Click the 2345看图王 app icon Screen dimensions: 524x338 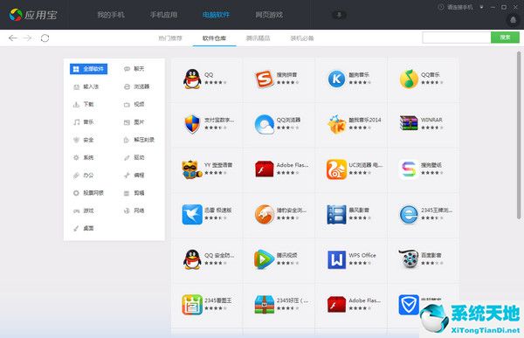tap(192, 305)
